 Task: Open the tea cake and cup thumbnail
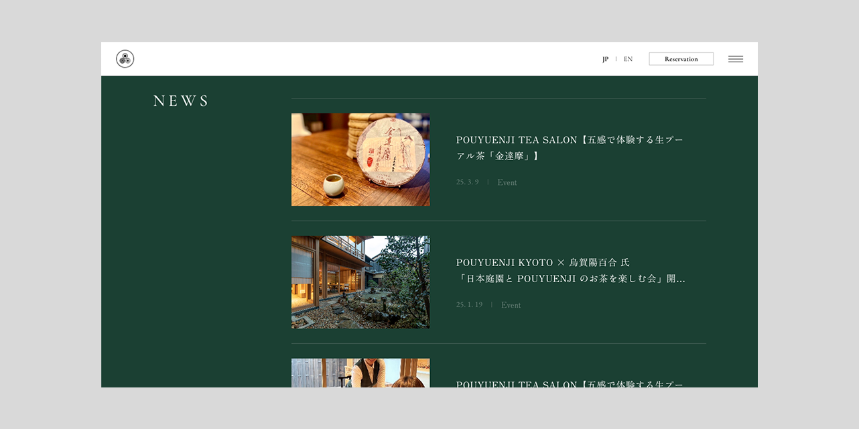coord(360,160)
